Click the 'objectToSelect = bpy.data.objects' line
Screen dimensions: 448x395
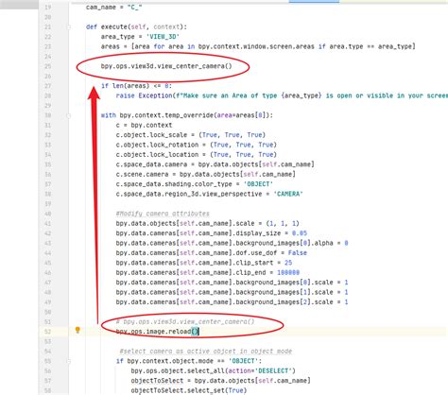(x=220, y=381)
